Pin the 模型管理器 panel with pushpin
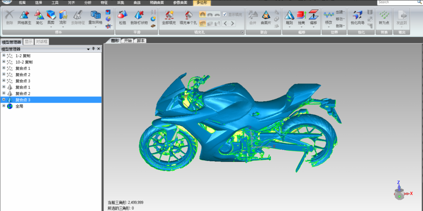This screenshot has height=211, width=423. 94,49
